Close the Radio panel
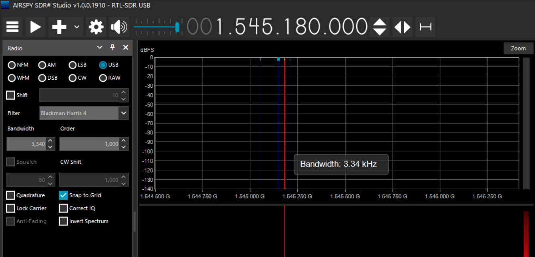535x257 pixels. [x=126, y=47]
